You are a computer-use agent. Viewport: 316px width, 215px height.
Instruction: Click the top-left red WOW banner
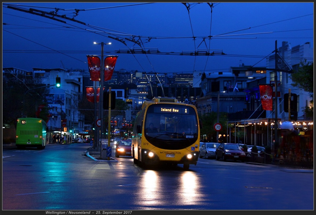(x=94, y=68)
